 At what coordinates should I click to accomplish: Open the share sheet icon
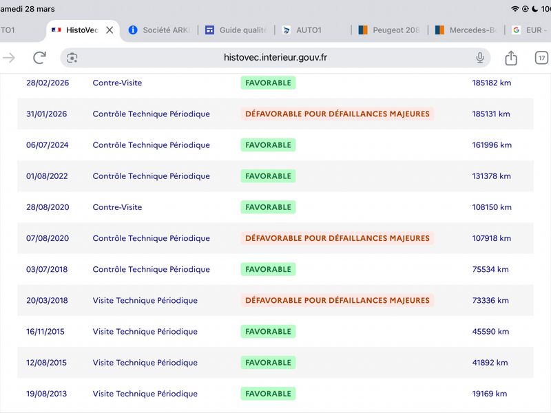pos(510,58)
